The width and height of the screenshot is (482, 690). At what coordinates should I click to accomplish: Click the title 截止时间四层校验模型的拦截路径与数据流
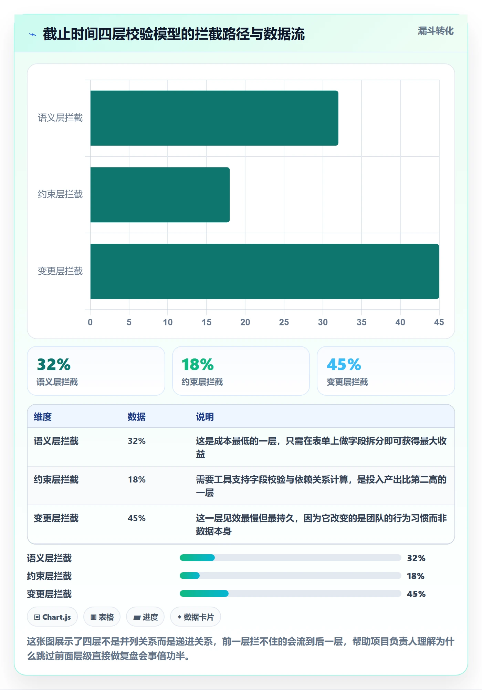tap(174, 34)
